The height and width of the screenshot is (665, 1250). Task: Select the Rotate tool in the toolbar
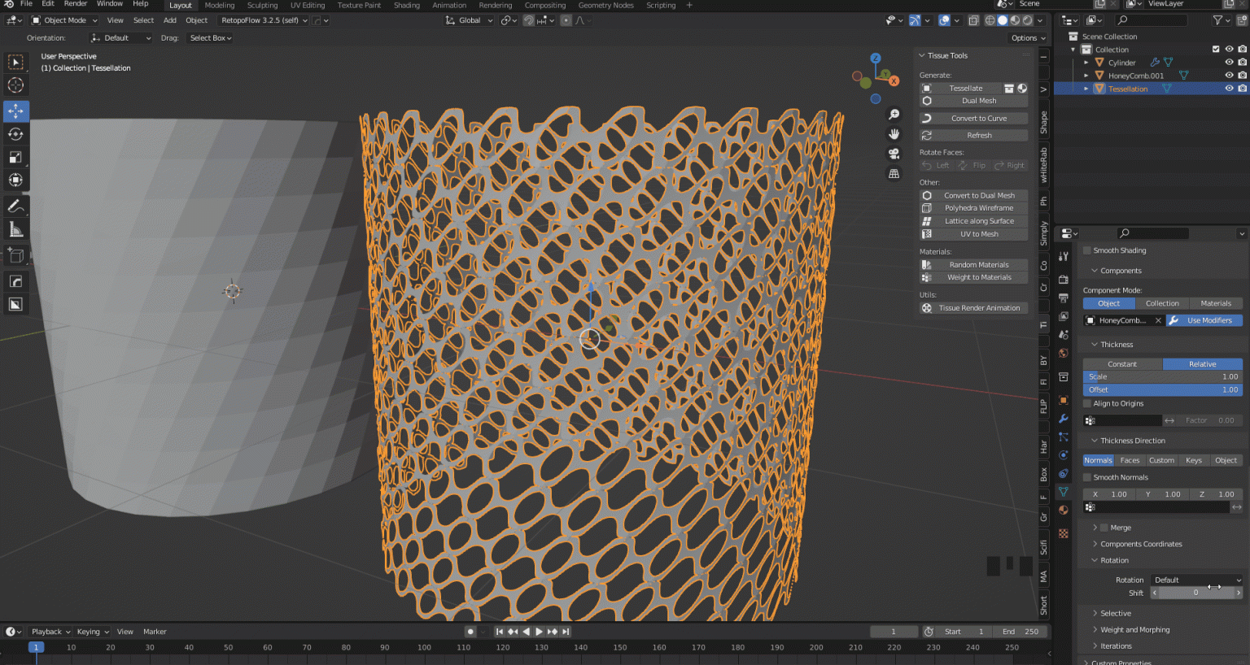pos(15,134)
